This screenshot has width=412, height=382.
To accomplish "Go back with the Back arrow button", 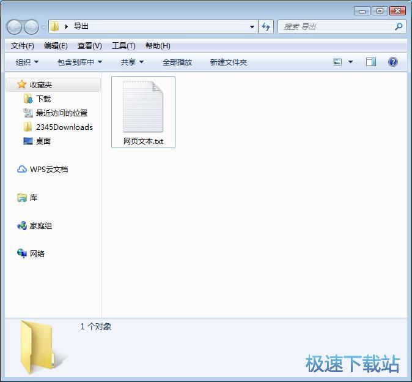I will 14,27.
